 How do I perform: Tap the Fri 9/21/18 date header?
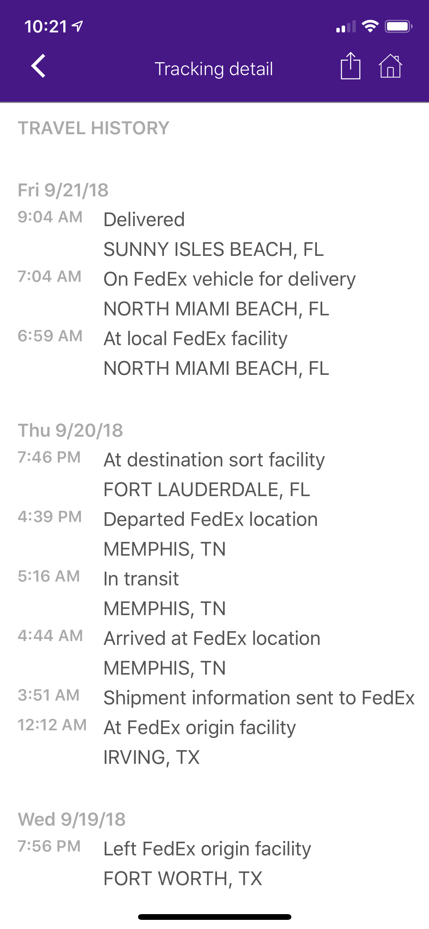point(63,190)
